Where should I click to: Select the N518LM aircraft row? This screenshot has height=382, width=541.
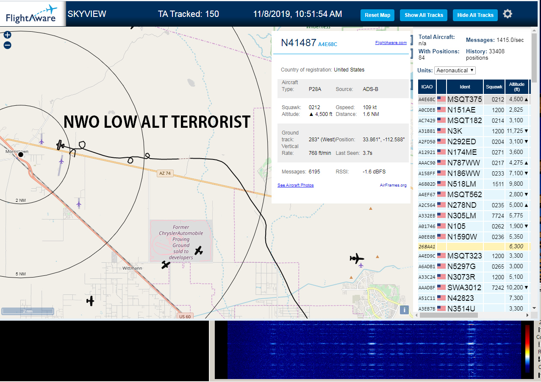pos(474,184)
